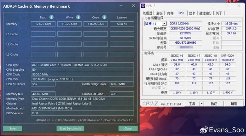The height and width of the screenshot is (136, 246).
Task: Expand the 工具 tools dropdown arrow
Action: tap(202, 103)
